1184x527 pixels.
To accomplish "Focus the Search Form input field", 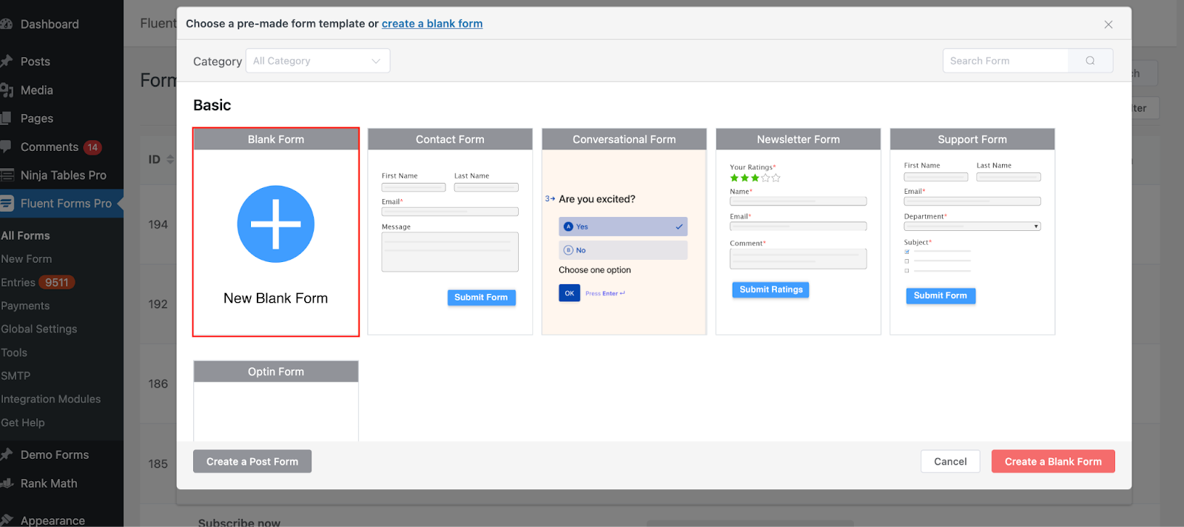I will click(1006, 61).
